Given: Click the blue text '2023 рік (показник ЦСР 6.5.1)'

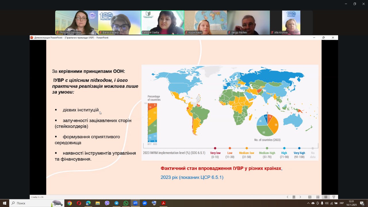Looking at the screenshot, I should click(192, 177).
